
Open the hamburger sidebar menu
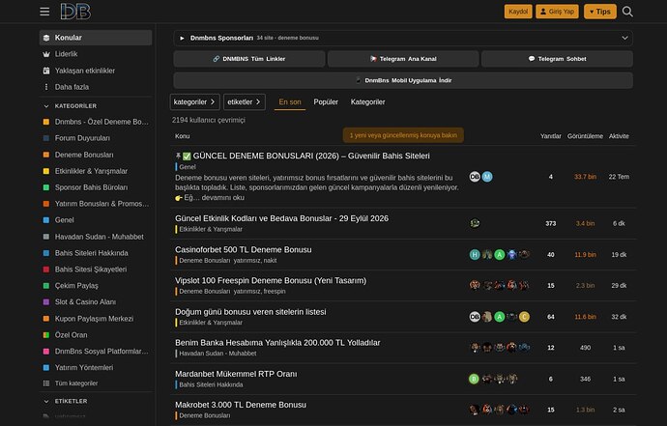point(44,12)
